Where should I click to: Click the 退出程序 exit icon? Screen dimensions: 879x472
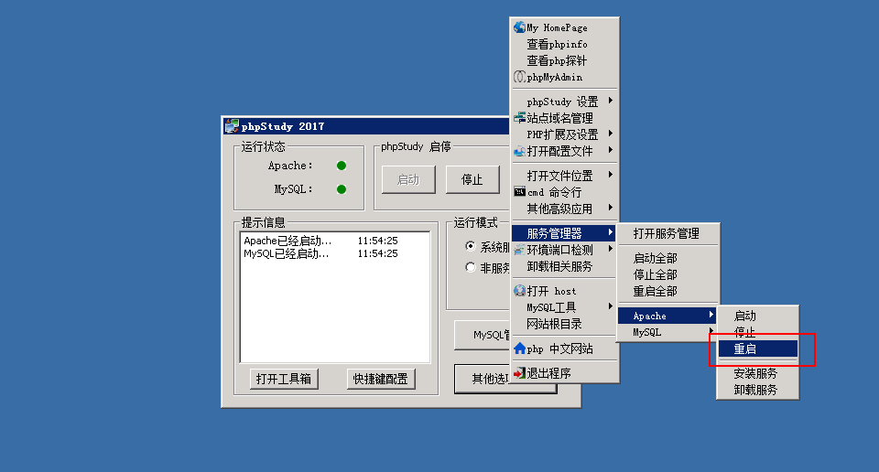(519, 373)
